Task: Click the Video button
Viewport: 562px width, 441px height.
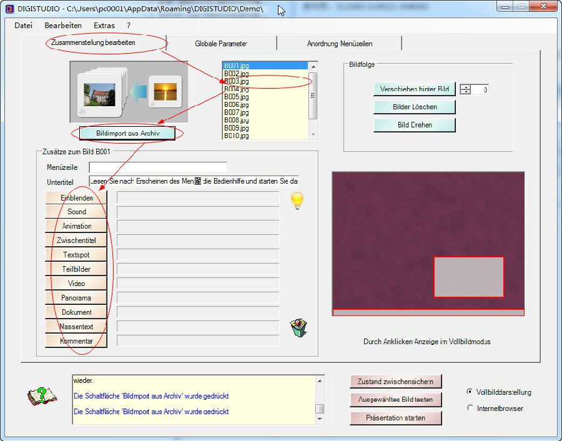Action: pyautogui.click(x=76, y=283)
